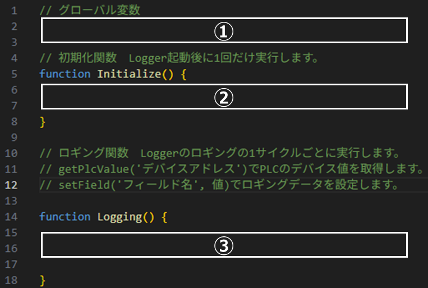428x288 pixels.
Task: Click the empty box labeled ②
Action: point(224,97)
